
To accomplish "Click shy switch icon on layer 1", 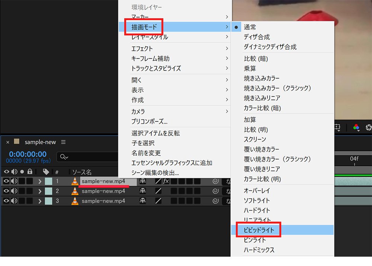I will 143,181.
